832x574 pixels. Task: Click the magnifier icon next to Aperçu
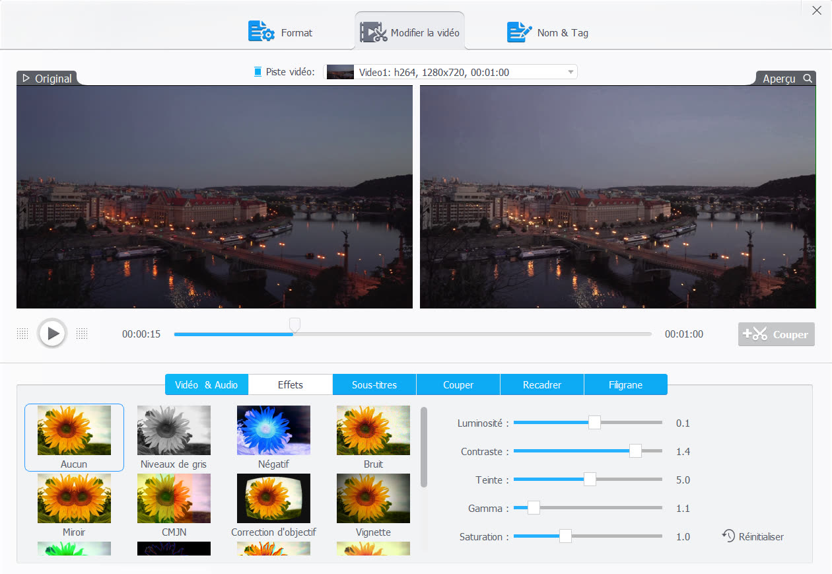pos(808,79)
